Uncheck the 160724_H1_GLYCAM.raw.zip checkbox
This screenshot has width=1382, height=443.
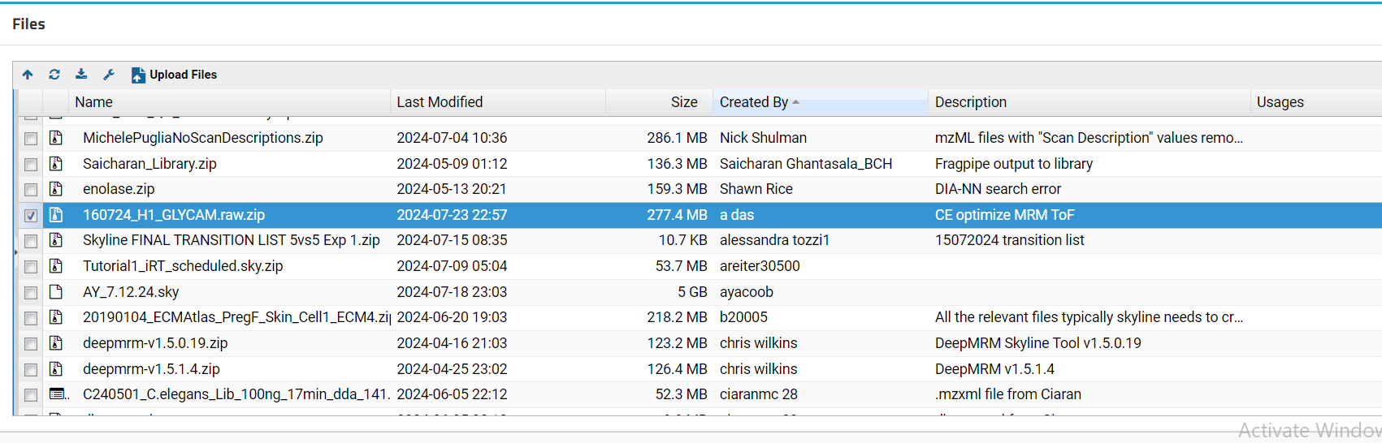coord(31,216)
